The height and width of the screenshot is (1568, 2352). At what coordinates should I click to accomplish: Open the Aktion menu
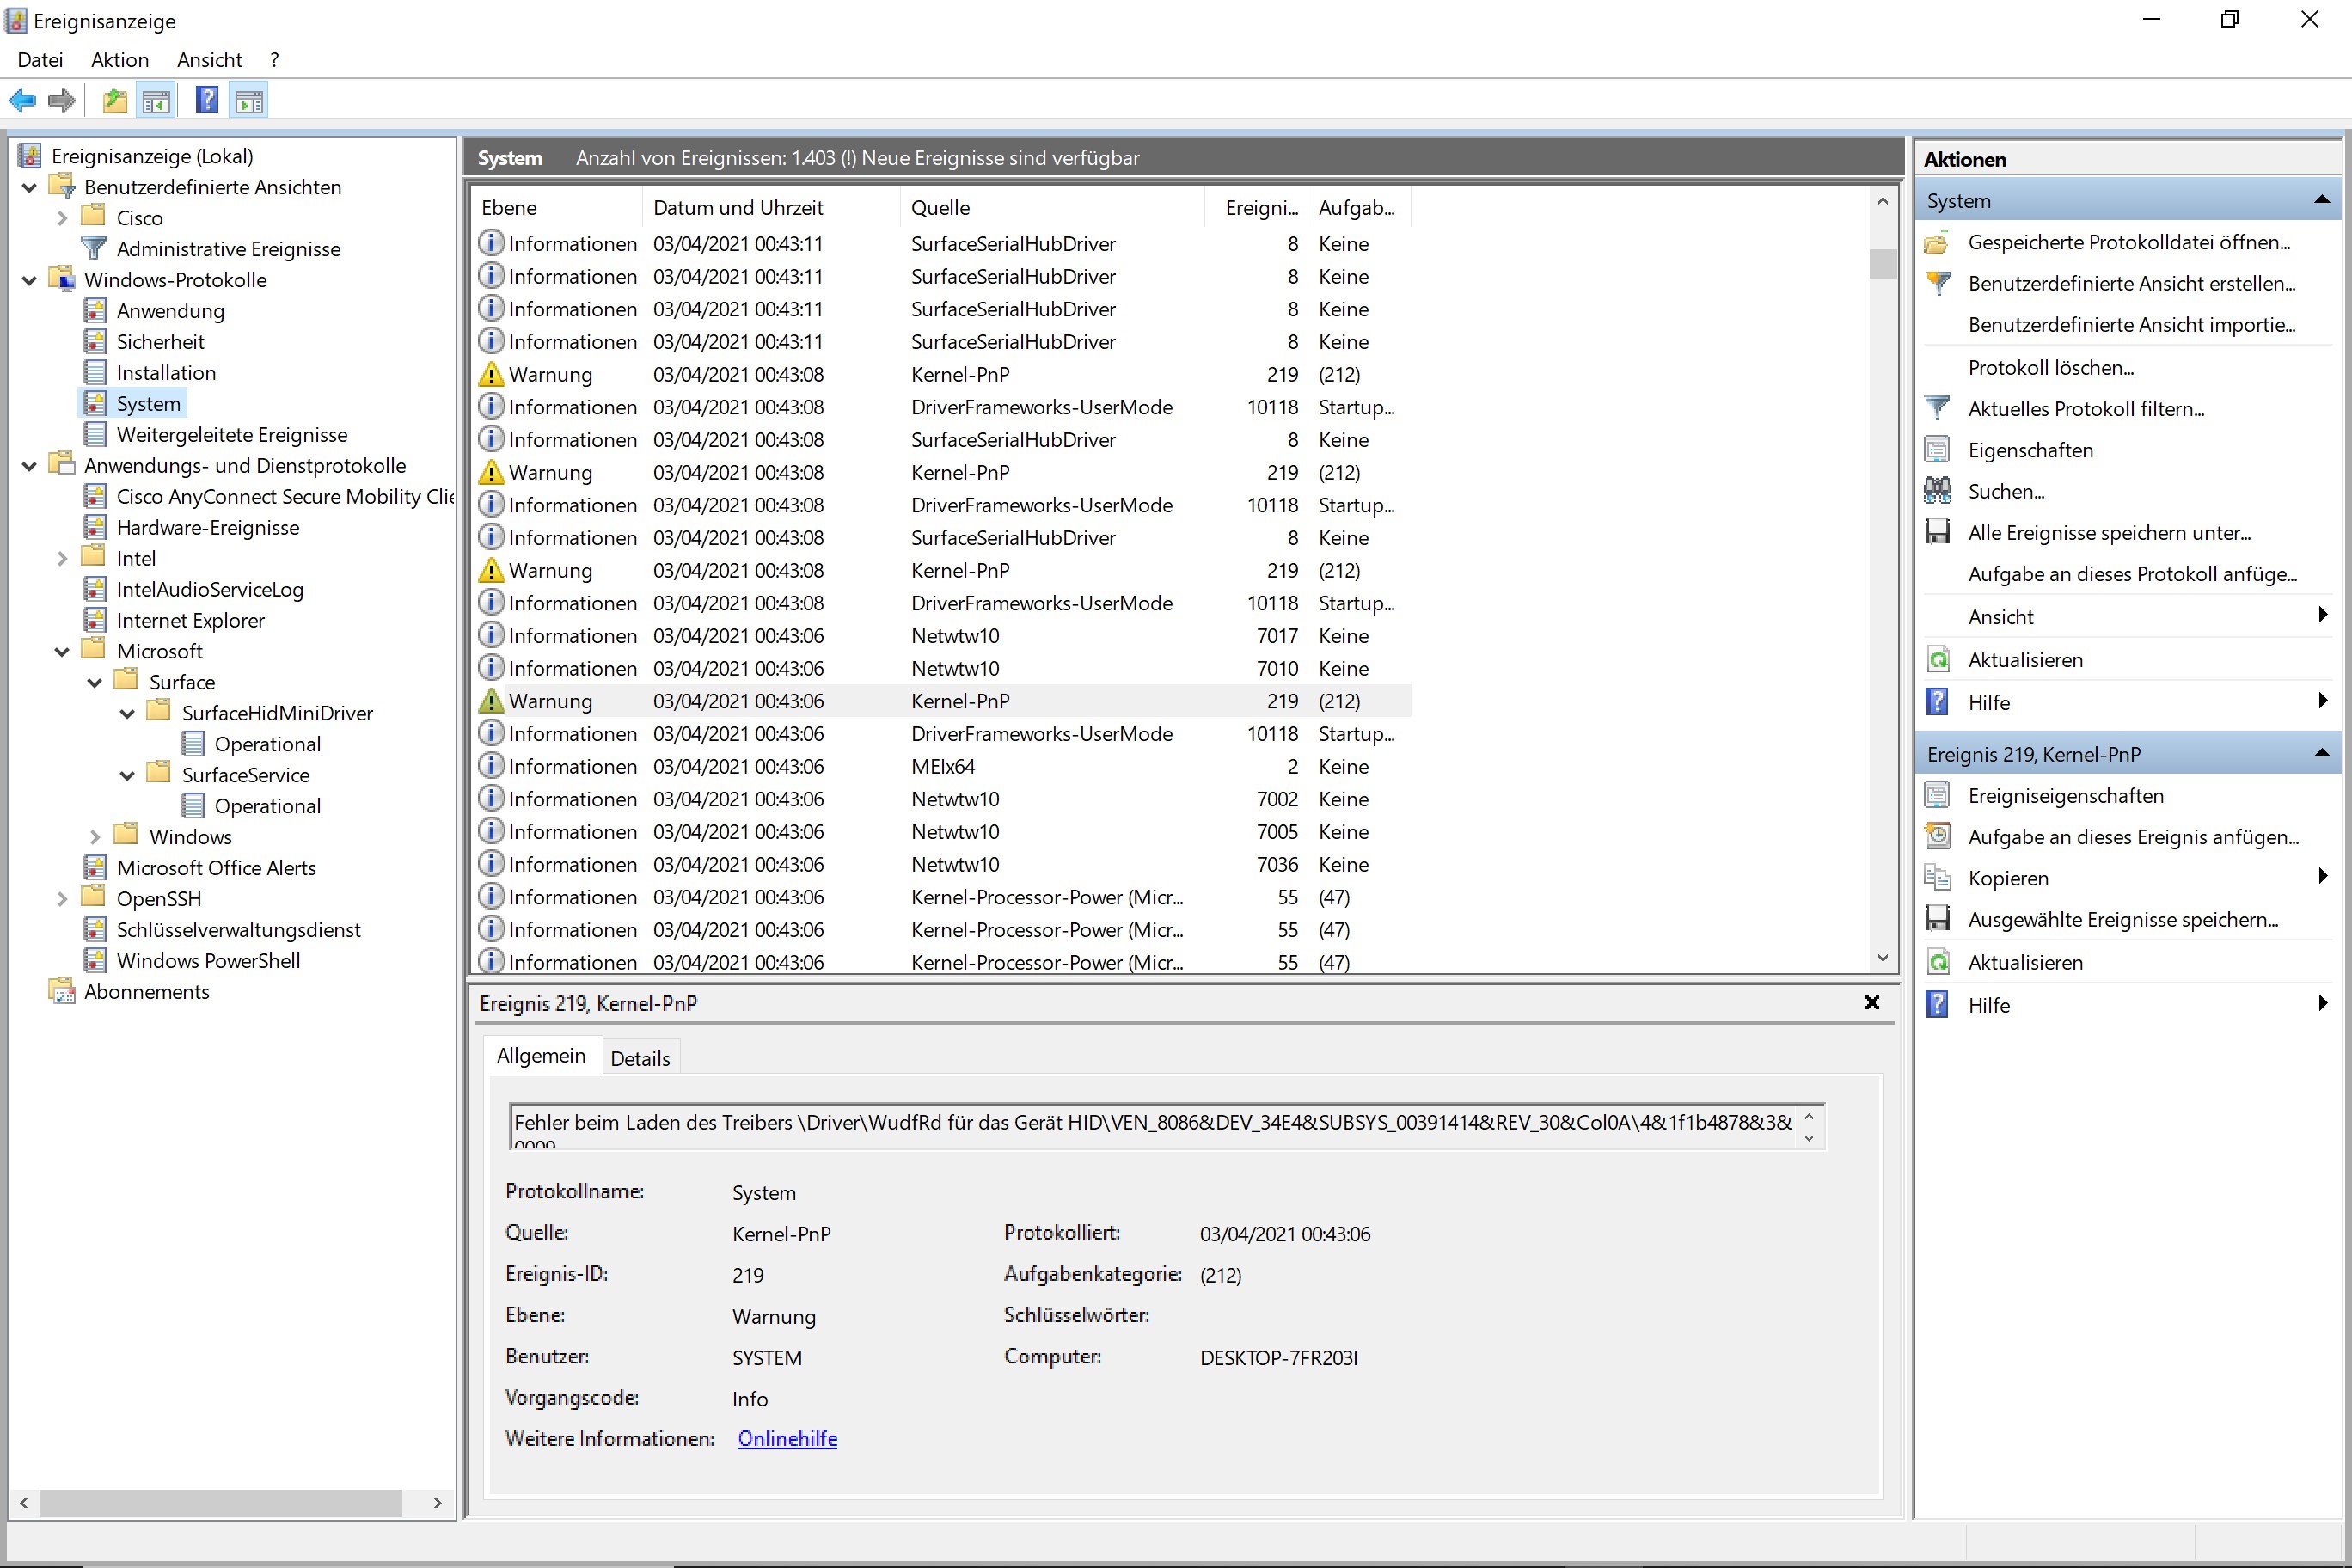[x=120, y=60]
